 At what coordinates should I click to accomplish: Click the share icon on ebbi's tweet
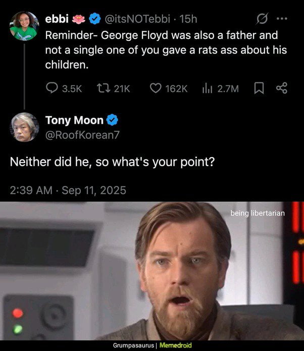282,88
